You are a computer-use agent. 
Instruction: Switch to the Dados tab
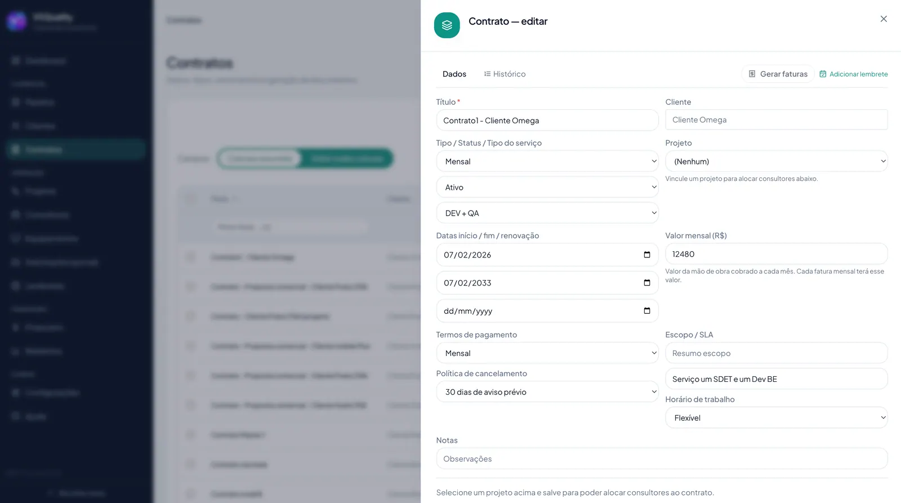coord(454,74)
